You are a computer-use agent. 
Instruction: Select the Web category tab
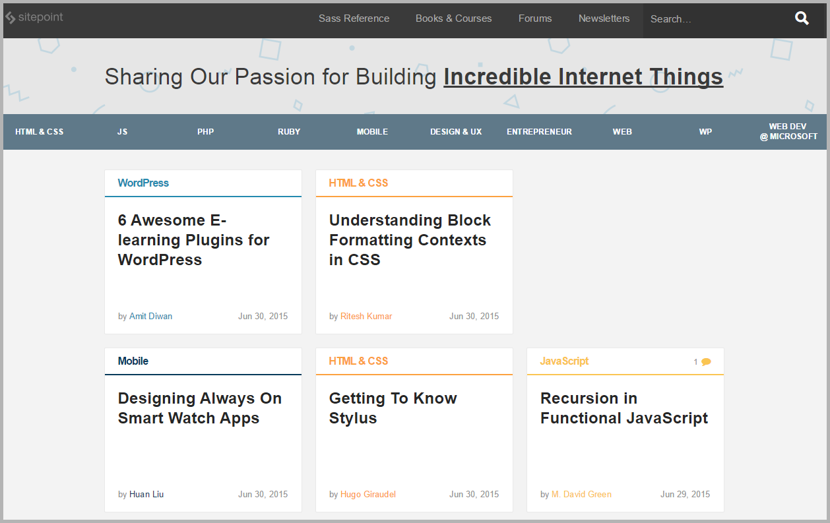click(622, 132)
